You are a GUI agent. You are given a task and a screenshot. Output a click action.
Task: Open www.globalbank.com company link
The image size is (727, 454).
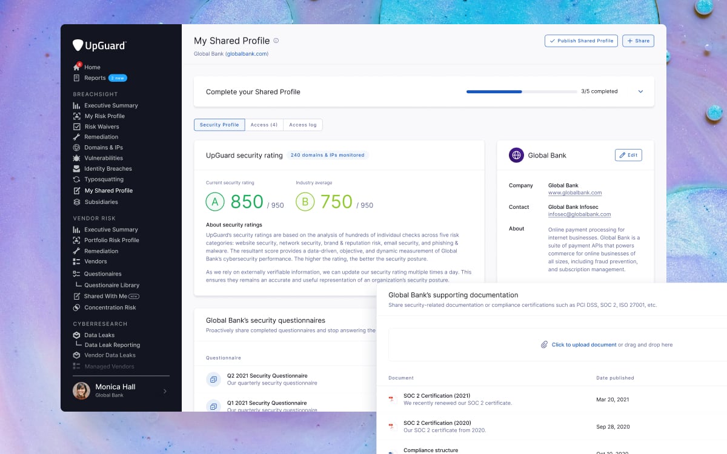click(575, 192)
